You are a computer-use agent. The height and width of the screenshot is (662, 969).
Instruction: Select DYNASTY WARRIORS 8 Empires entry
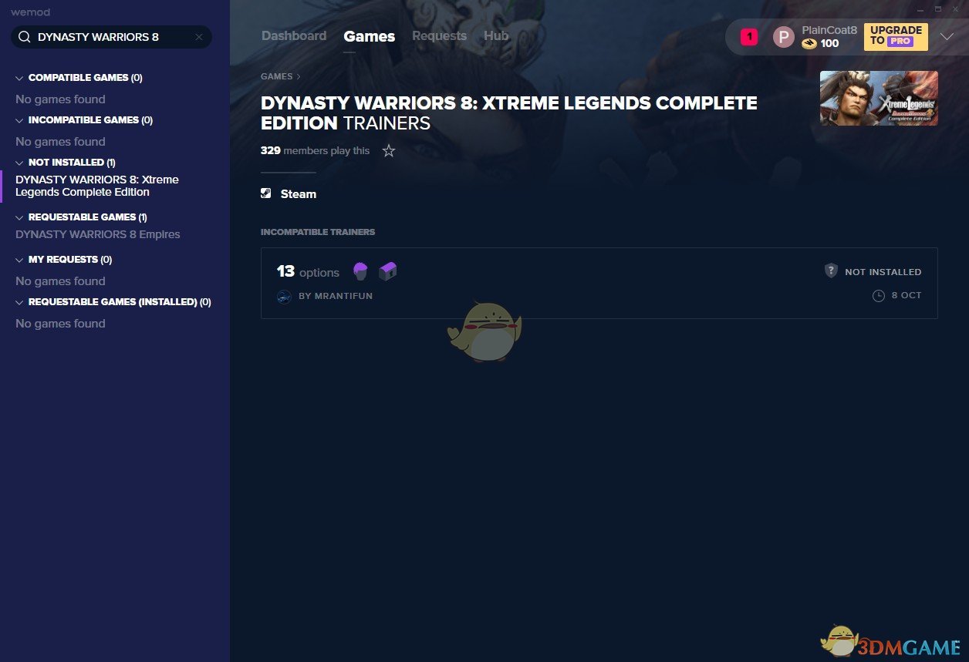tap(98, 234)
